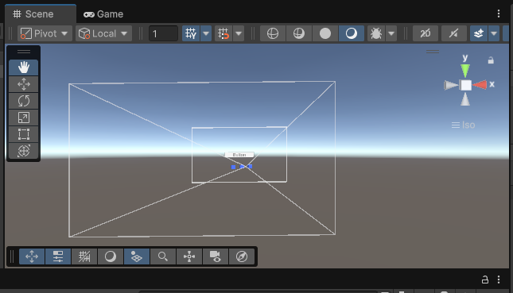Toggle the grid visibility button
This screenshot has width=513, height=293.
pos(191,33)
